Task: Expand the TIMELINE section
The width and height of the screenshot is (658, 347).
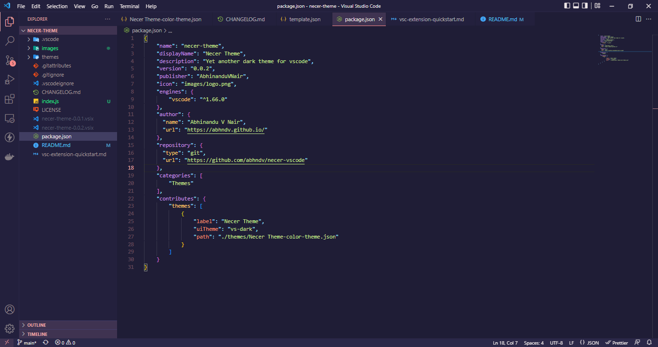Action: (68, 334)
